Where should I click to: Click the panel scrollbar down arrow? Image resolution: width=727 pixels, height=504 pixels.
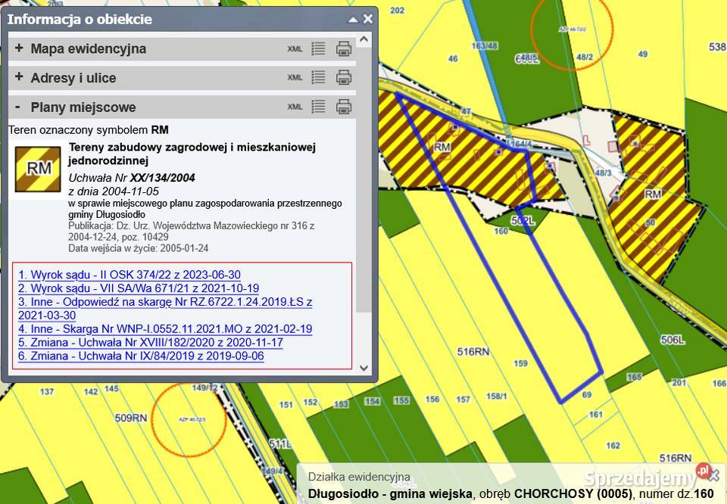tap(363, 368)
